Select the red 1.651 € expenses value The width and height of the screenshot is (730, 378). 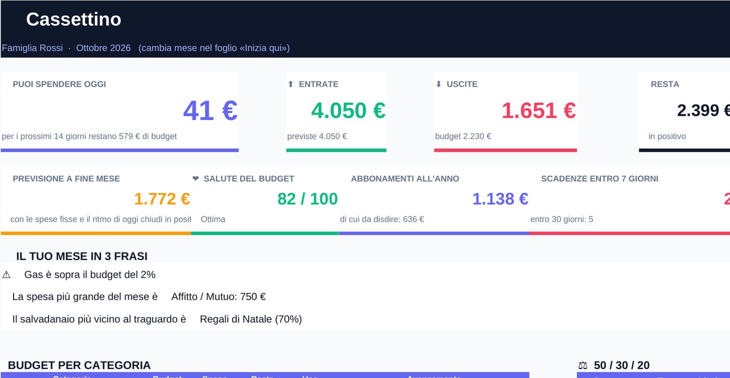coord(539,111)
